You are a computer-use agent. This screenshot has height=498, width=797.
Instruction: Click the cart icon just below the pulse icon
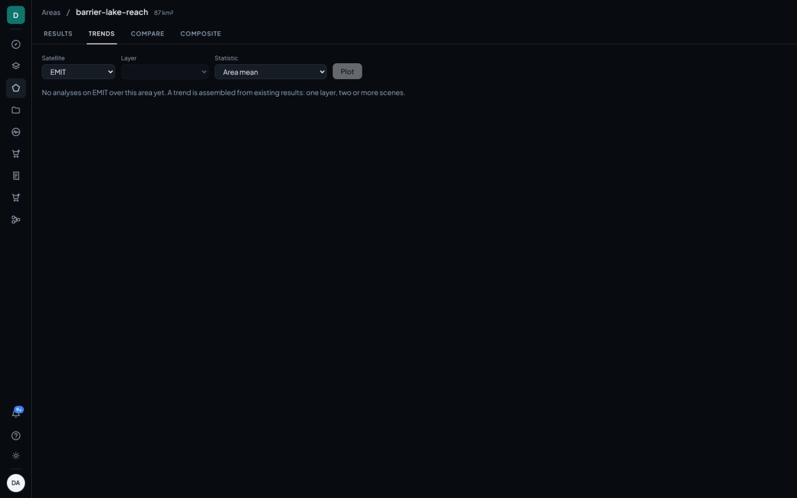(16, 154)
